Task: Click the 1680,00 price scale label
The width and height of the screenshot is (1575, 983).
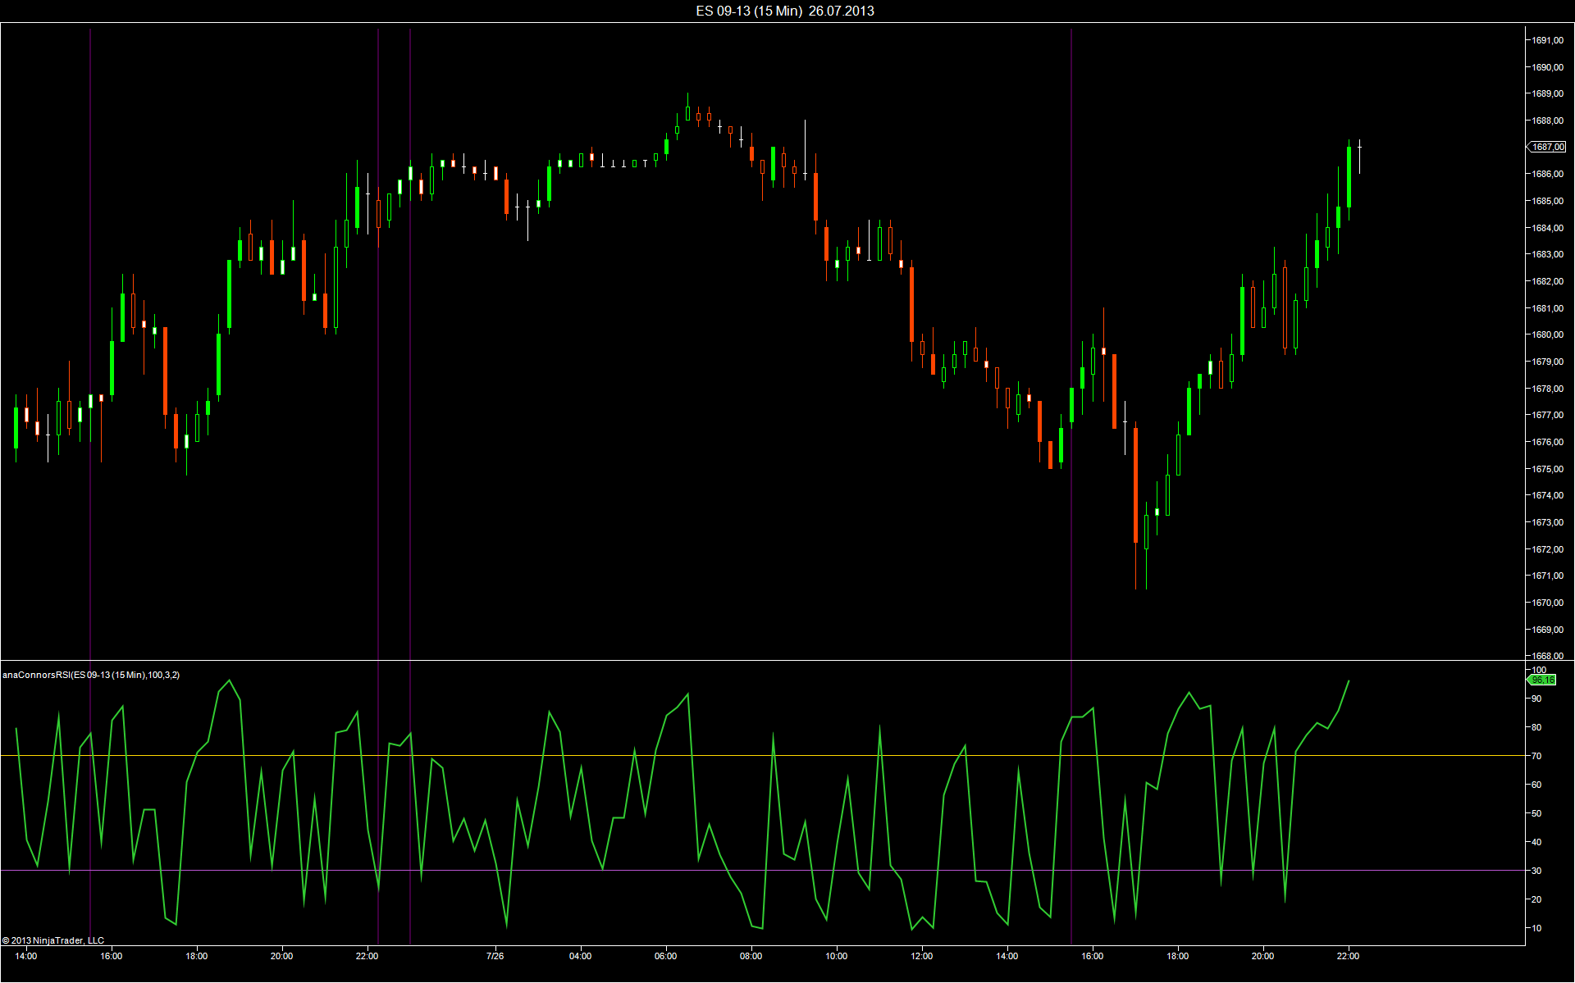Action: coord(1547,334)
